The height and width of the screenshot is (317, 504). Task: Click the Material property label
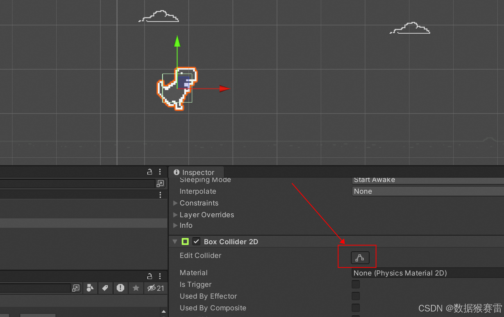pos(193,273)
